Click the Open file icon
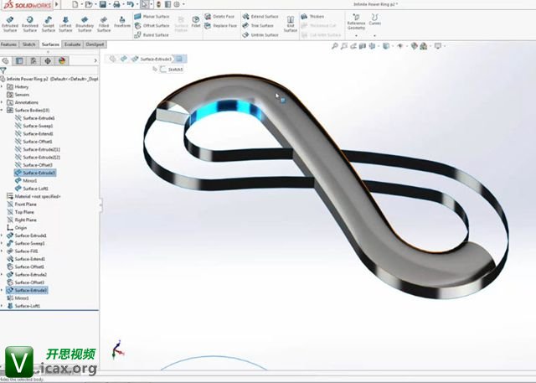 (x=89, y=4)
